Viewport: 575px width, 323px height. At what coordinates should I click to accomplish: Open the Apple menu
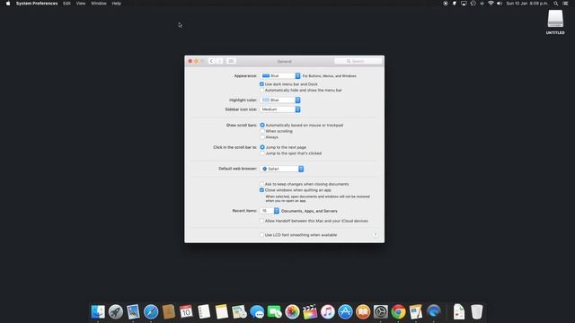[8, 4]
